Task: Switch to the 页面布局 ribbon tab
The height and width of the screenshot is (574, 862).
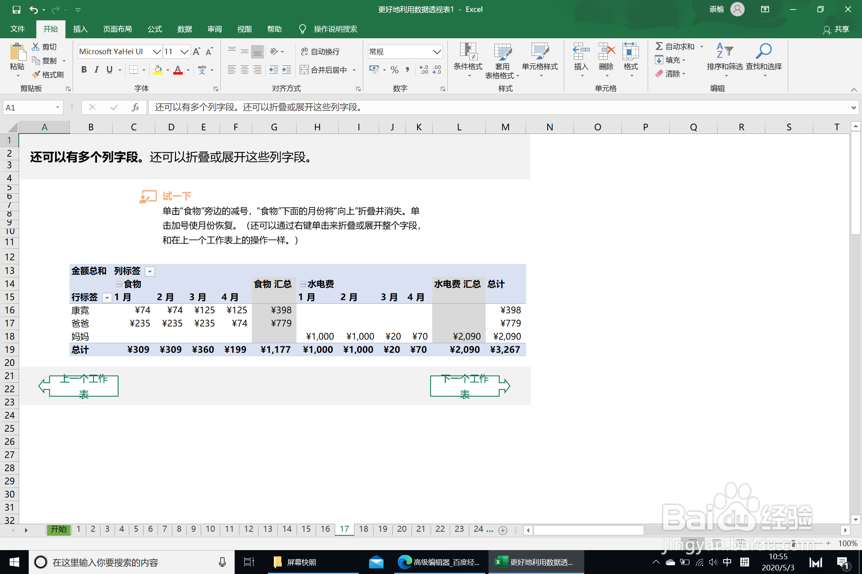Action: tap(117, 29)
